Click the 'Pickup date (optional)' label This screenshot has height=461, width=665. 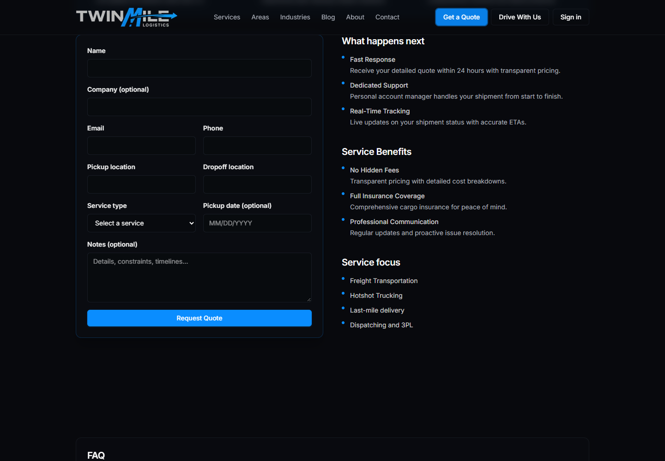(237, 206)
